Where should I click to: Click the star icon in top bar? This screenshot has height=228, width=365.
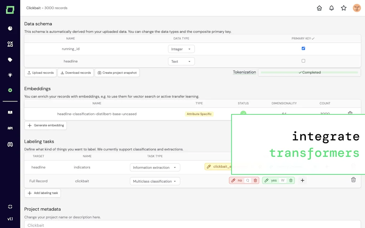click(344, 8)
